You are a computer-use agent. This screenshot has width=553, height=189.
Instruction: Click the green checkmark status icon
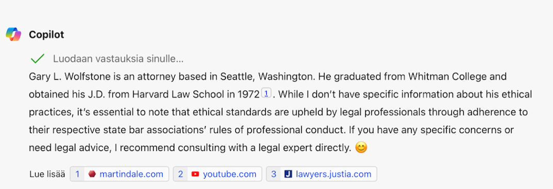[x=37, y=59]
